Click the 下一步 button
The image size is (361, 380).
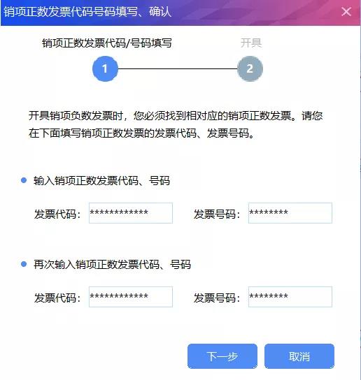tap(222, 356)
